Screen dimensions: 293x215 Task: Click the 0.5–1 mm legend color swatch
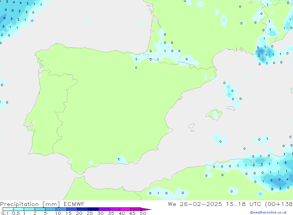coord(18,209)
